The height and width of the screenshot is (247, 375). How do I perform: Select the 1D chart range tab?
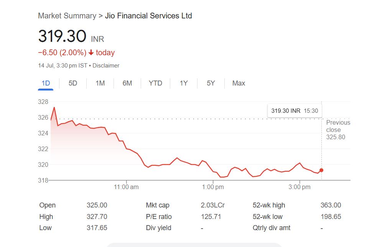coord(46,83)
